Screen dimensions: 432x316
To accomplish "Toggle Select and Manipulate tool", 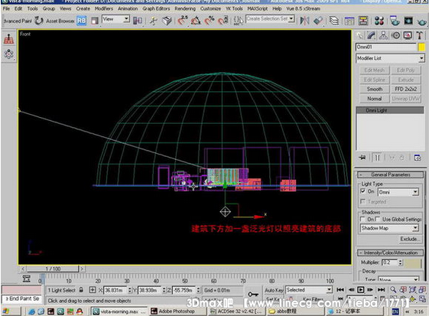I will [x=154, y=21].
